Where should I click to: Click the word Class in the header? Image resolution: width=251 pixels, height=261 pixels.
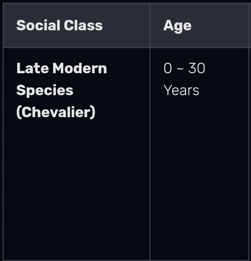pos(83,25)
